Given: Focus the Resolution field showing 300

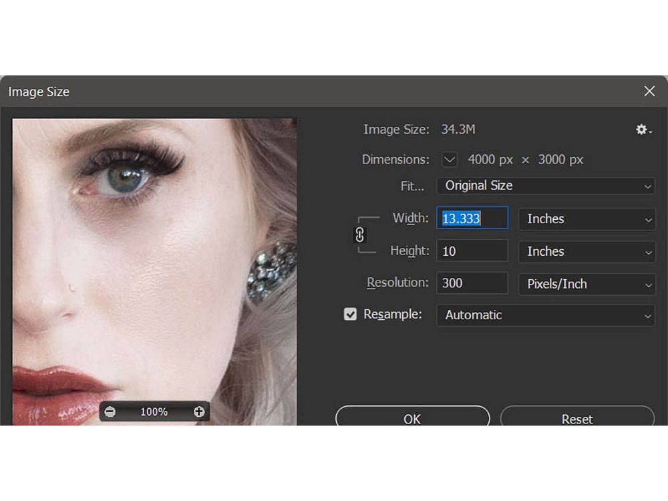Looking at the screenshot, I should point(472,283).
